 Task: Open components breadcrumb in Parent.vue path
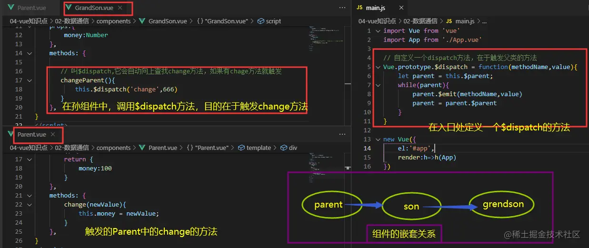[x=113, y=148]
